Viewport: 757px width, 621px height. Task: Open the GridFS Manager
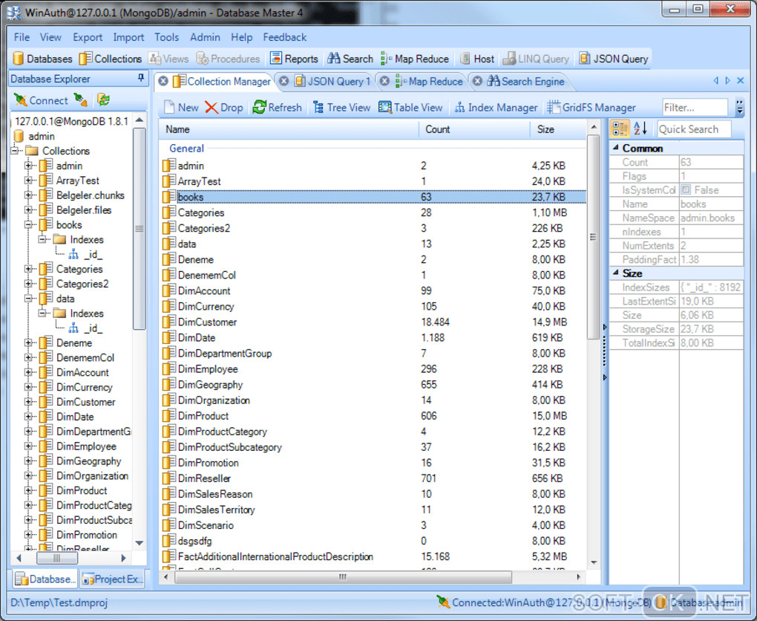coord(591,107)
